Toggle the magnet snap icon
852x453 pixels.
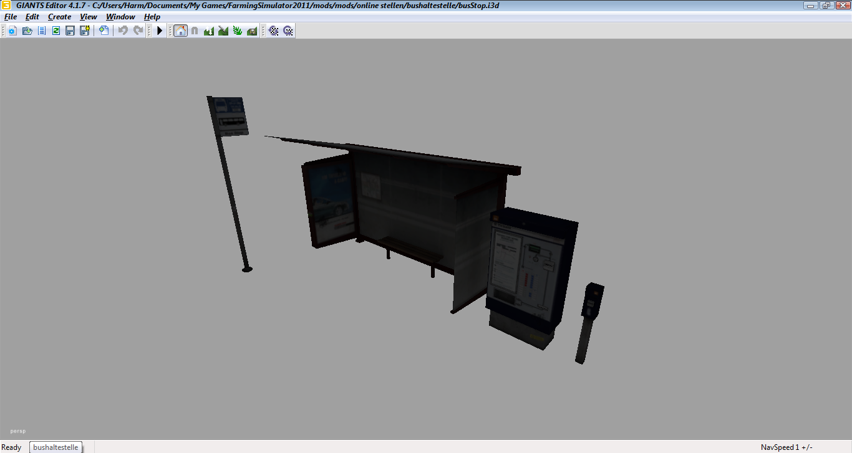(195, 31)
